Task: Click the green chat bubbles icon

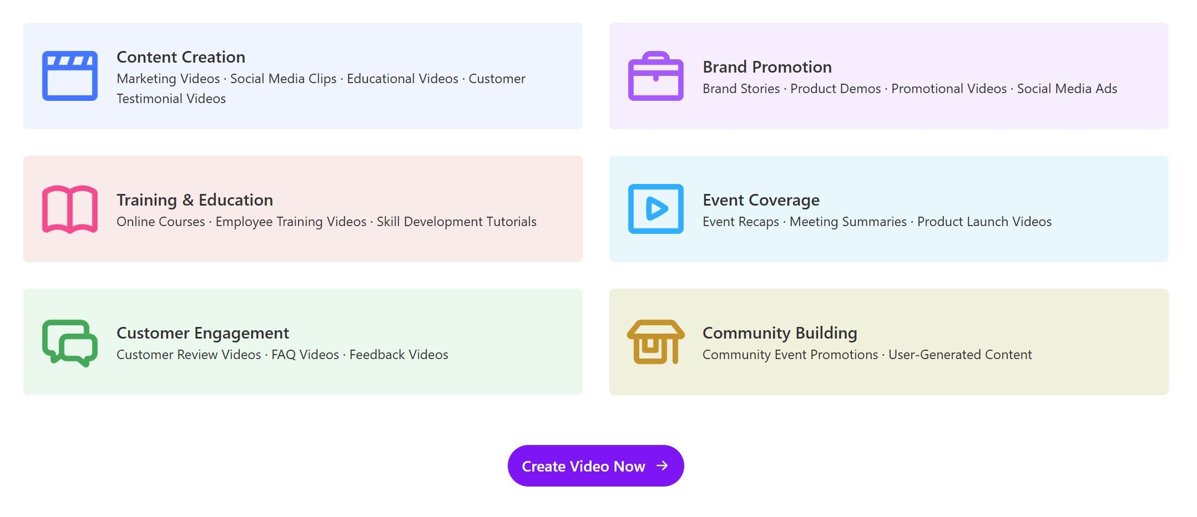Action: (70, 342)
